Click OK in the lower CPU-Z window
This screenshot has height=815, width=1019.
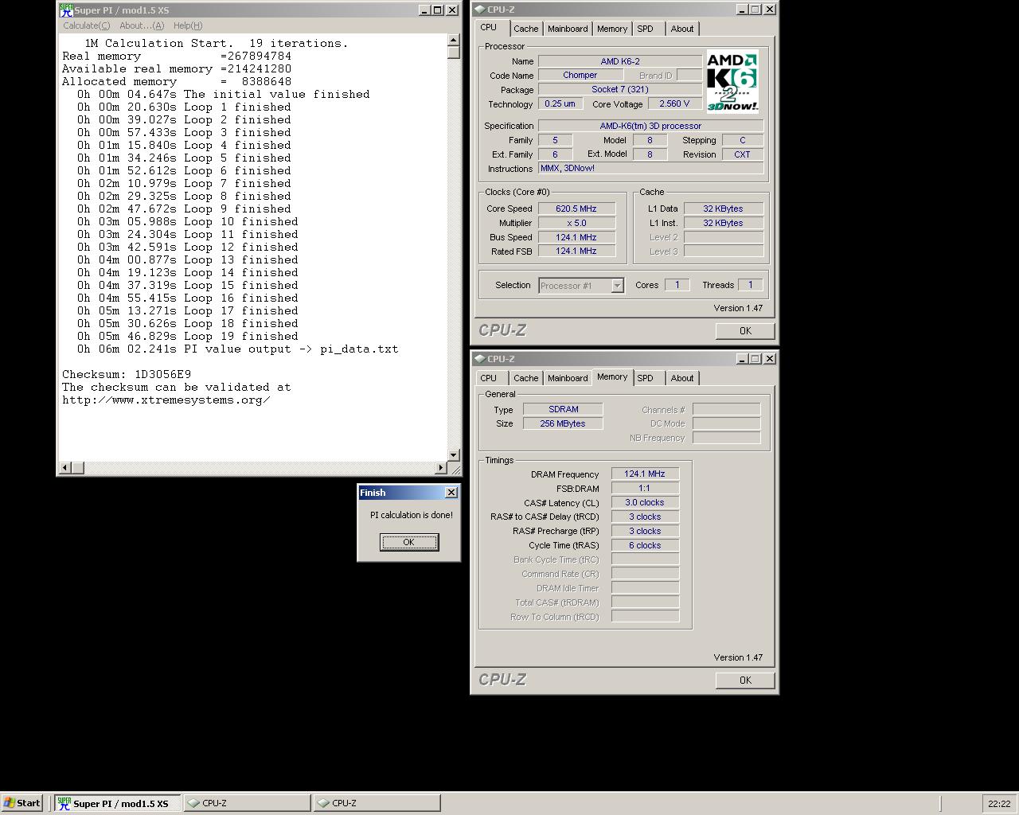[x=745, y=680]
